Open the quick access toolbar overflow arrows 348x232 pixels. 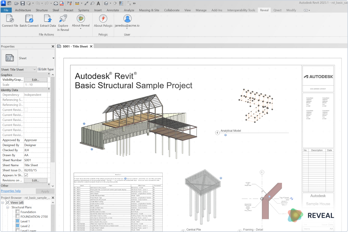[x=134, y=3]
